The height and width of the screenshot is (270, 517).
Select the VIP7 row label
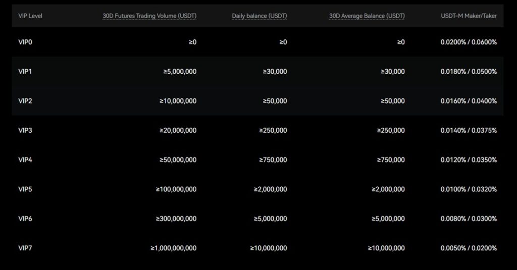click(25, 248)
